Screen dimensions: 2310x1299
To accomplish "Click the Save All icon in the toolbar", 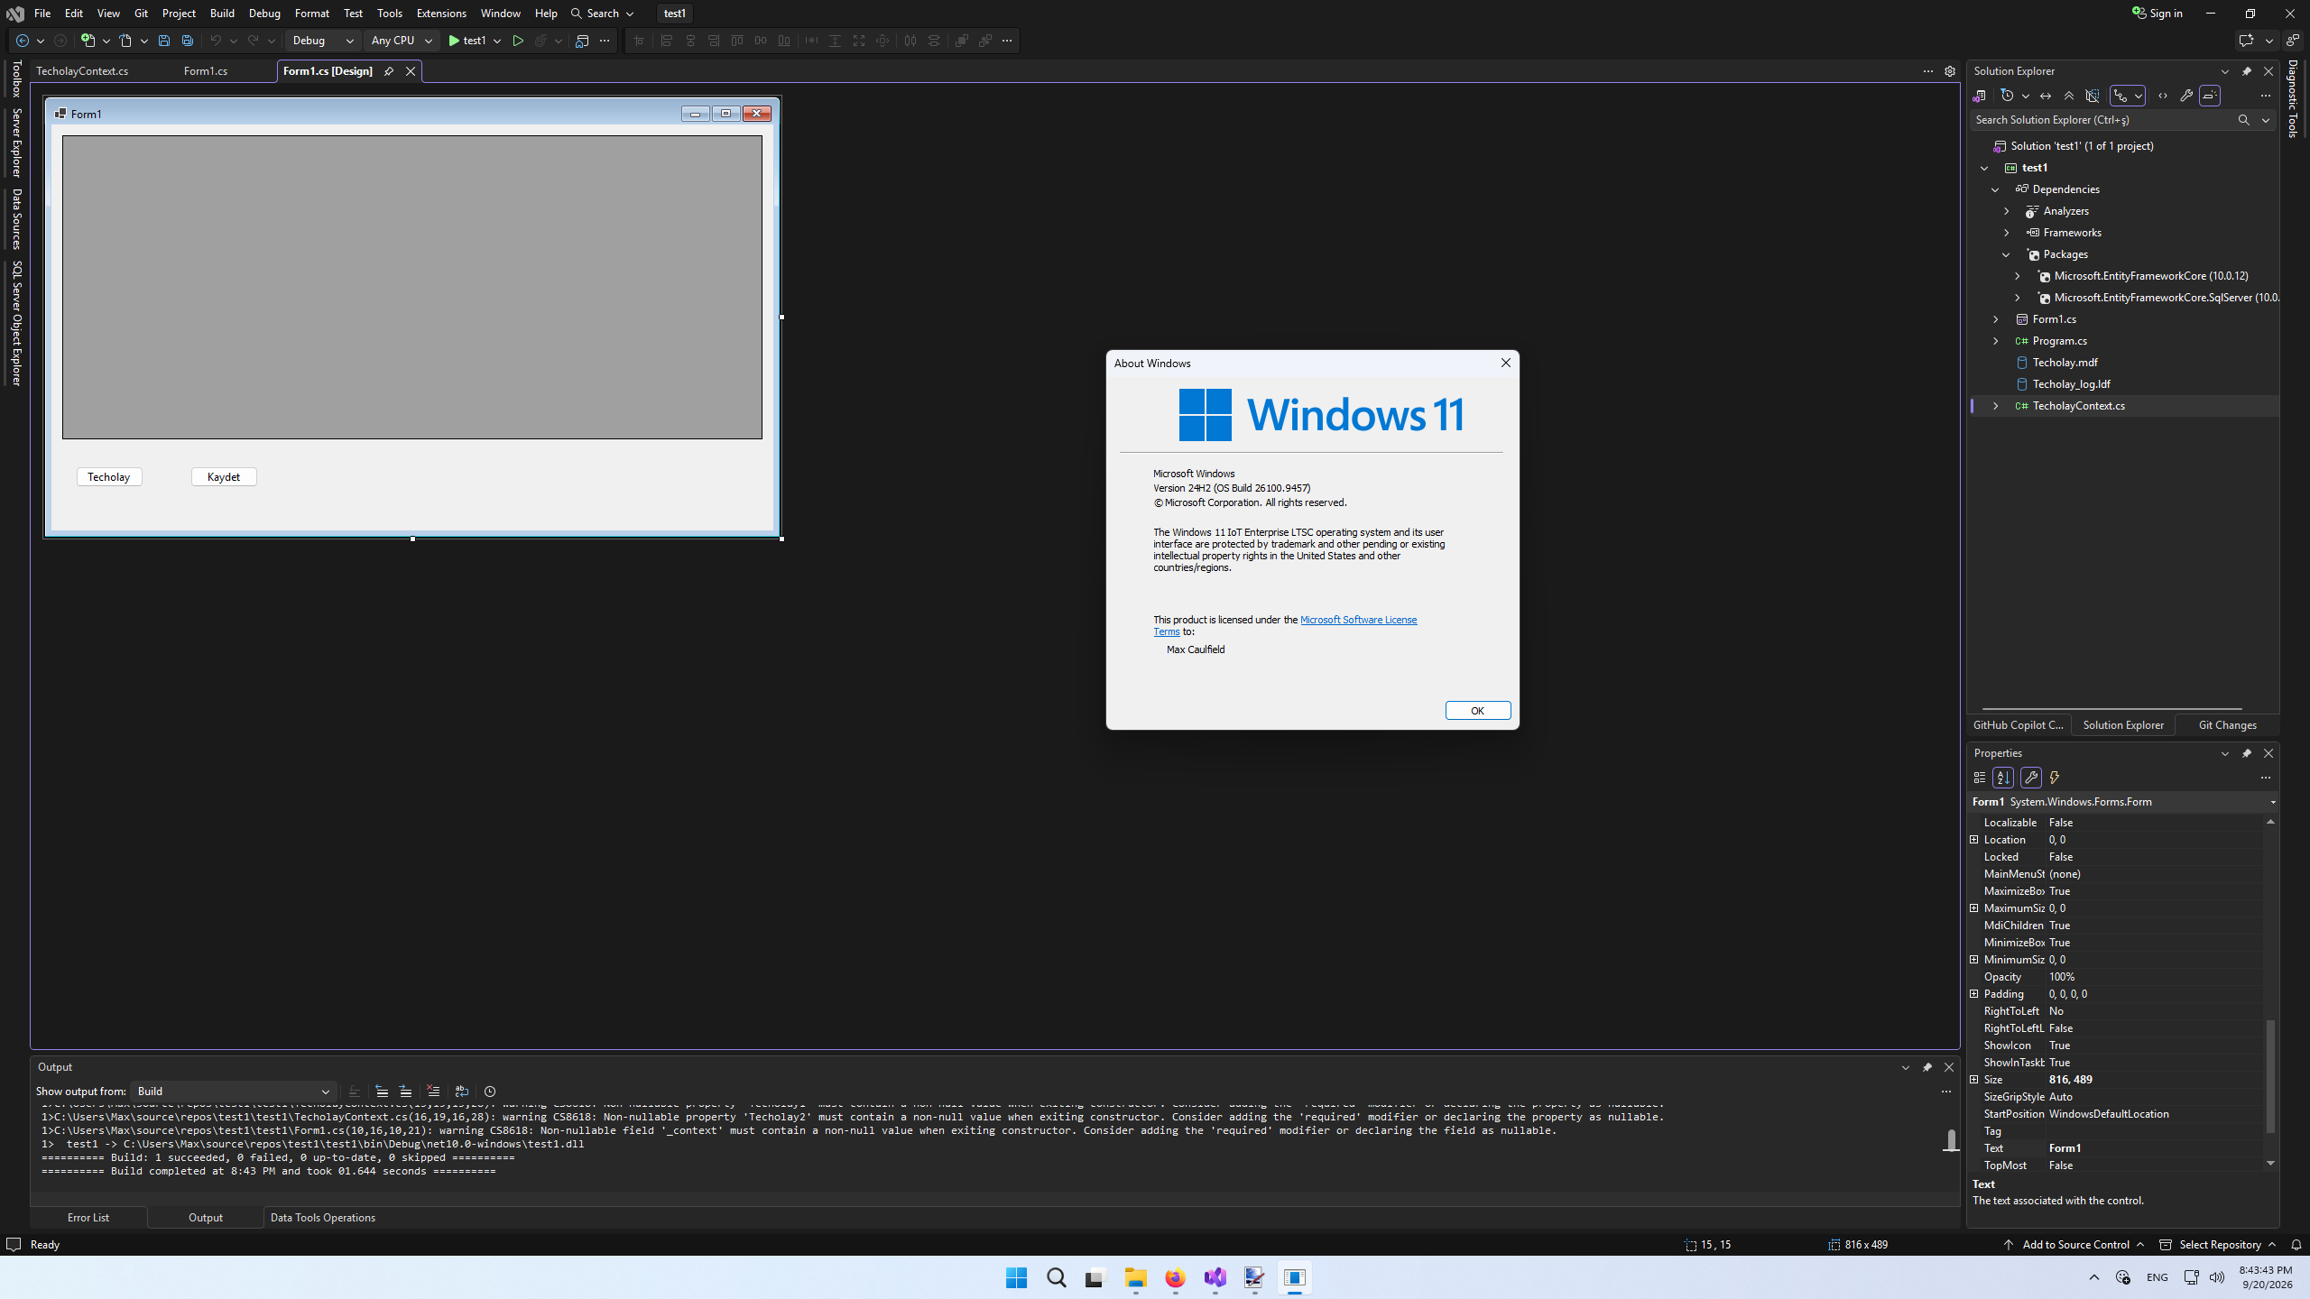I will [x=188, y=41].
